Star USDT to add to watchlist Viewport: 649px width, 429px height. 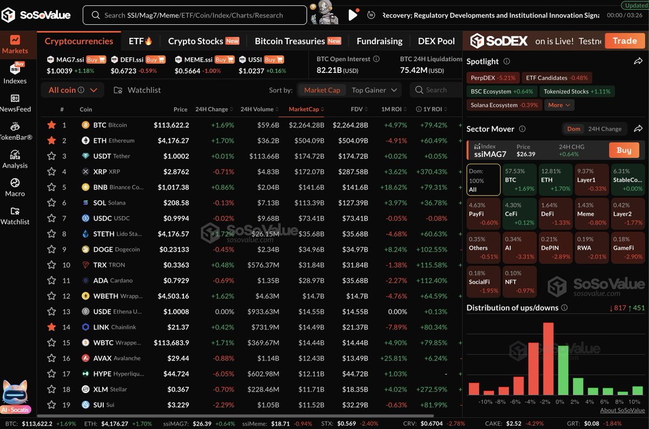[x=51, y=156]
